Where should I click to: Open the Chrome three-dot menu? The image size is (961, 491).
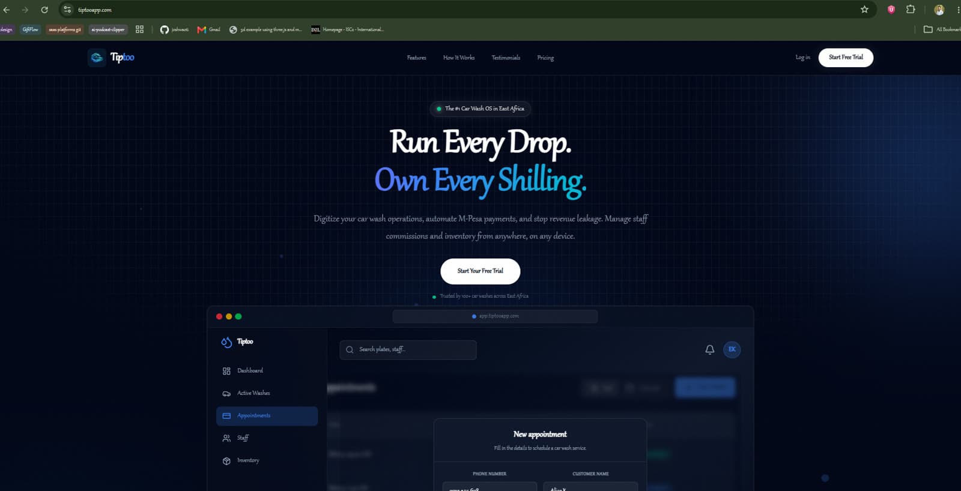(x=958, y=10)
